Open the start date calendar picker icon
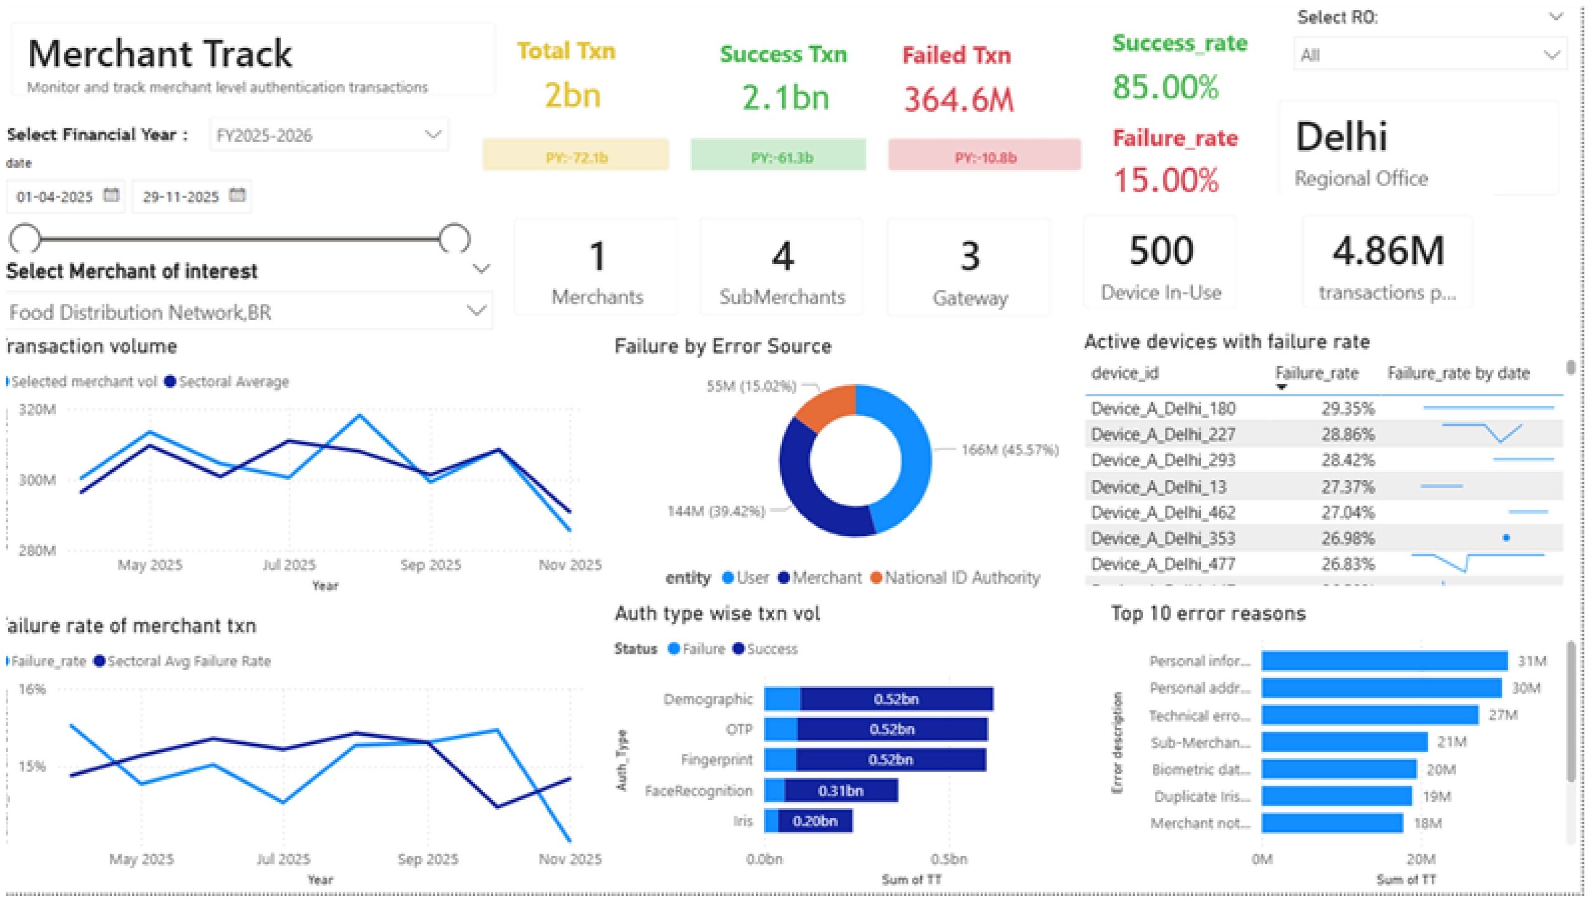 [111, 195]
